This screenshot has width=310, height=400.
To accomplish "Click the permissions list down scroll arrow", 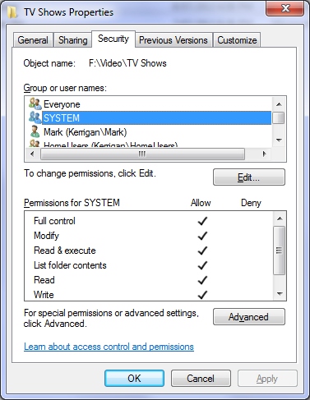I will point(280,294).
